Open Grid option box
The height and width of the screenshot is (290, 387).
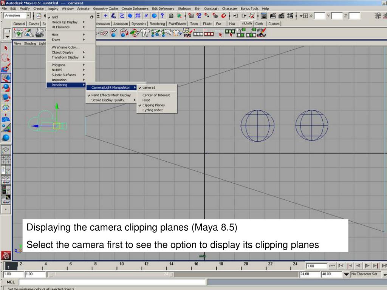pos(91,17)
